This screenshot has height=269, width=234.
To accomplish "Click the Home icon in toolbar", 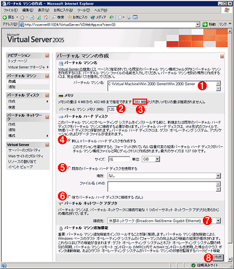I will (46, 17).
